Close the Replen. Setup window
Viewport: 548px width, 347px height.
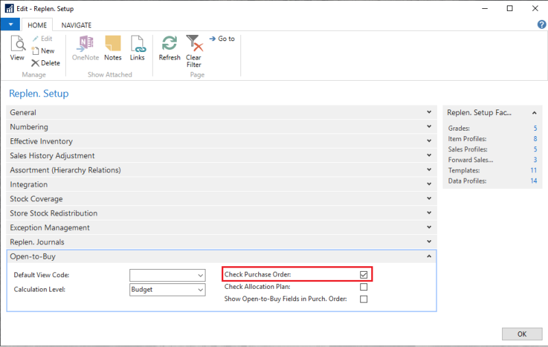pos(535,8)
